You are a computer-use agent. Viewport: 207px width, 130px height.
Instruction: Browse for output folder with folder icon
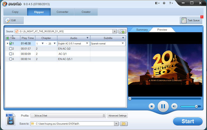(x=124, y=124)
